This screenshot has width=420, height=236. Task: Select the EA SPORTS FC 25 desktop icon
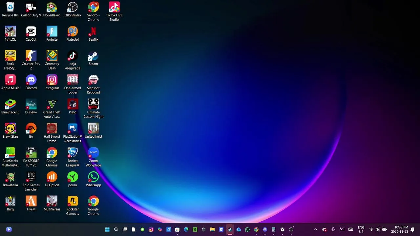click(x=31, y=157)
